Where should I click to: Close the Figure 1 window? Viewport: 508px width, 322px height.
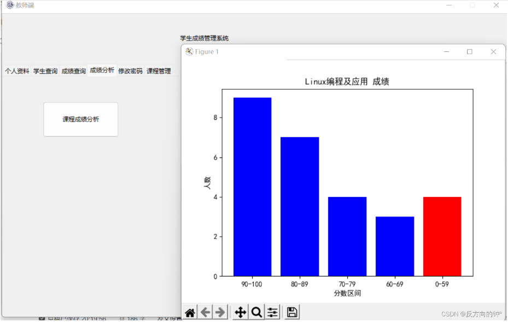click(x=493, y=52)
